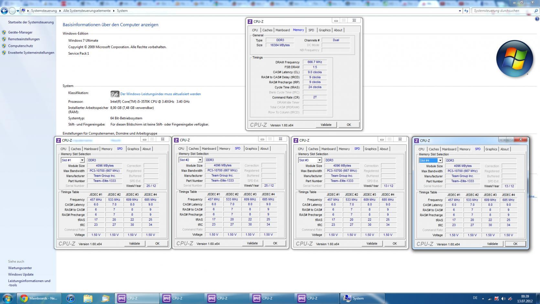Open the Mainboard tab in the Slot #1 window
This screenshot has width=540, height=304.
click(x=91, y=149)
